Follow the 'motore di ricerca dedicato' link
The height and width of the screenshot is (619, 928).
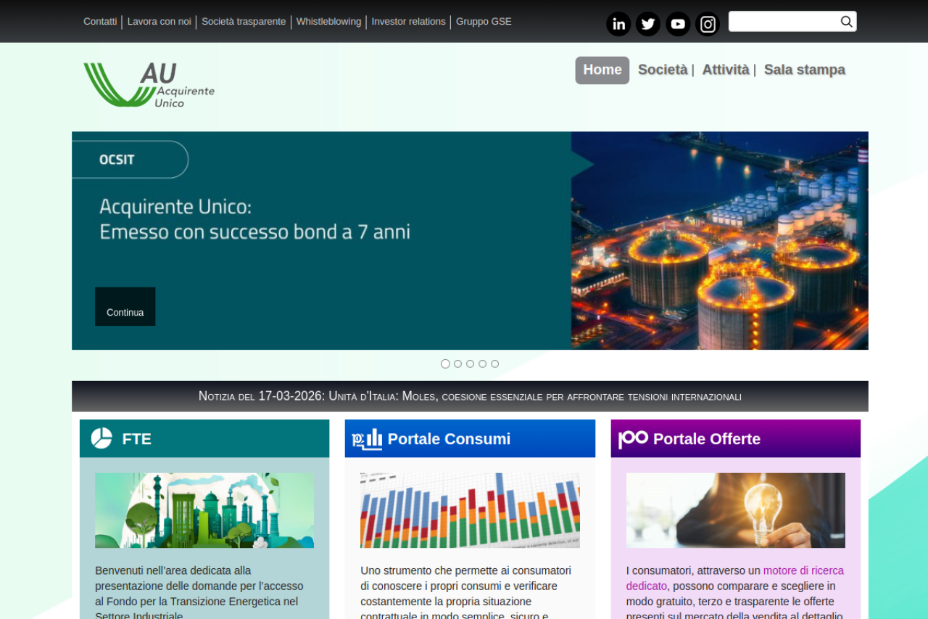(803, 570)
